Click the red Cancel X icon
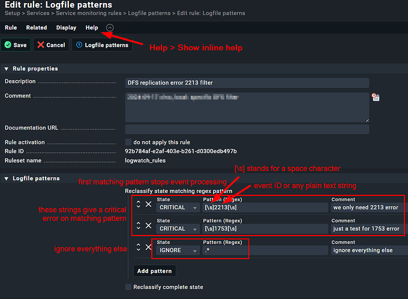408x299 pixels. (x=40, y=45)
